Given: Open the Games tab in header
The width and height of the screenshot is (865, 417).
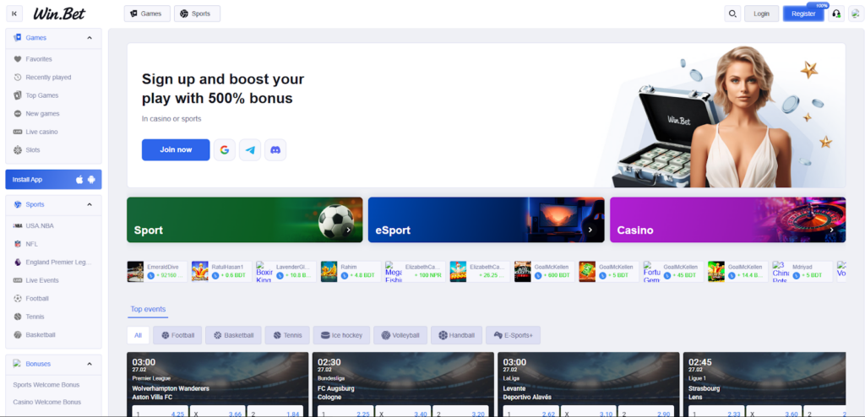Looking at the screenshot, I should 147,14.
